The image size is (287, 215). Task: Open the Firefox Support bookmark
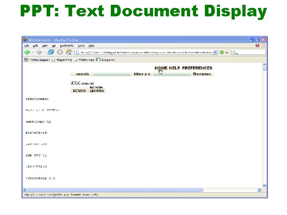(37, 60)
